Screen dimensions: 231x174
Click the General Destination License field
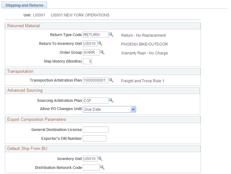coord(96,129)
